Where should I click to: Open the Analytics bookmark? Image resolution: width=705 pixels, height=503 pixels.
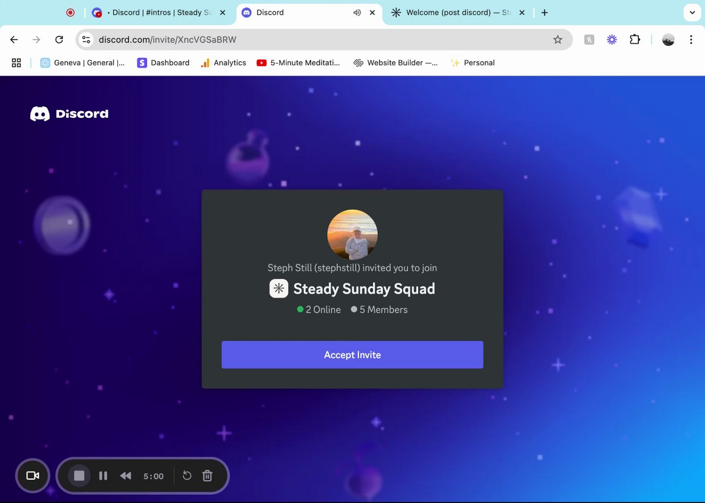tap(223, 63)
